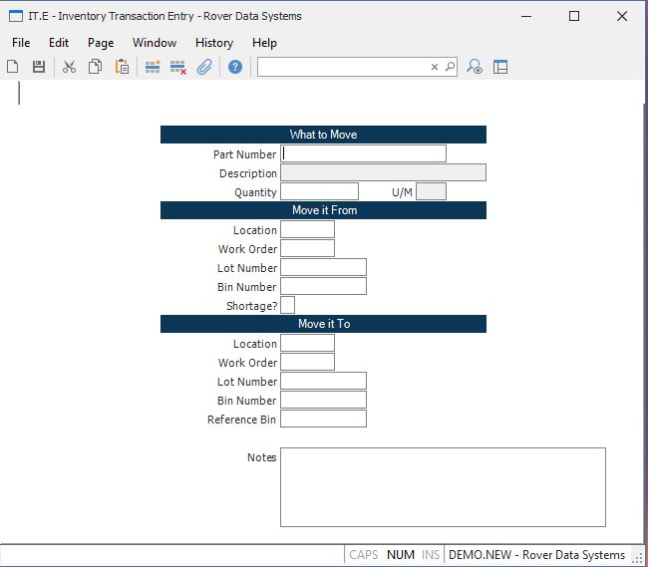Toggle the Shortage? checkbox
The width and height of the screenshot is (648, 567).
tap(287, 305)
